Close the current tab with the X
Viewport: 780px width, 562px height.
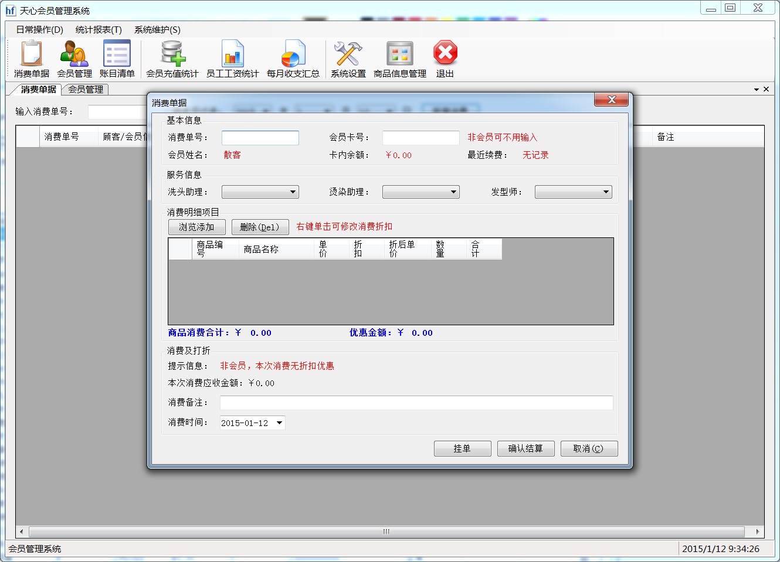[766, 89]
